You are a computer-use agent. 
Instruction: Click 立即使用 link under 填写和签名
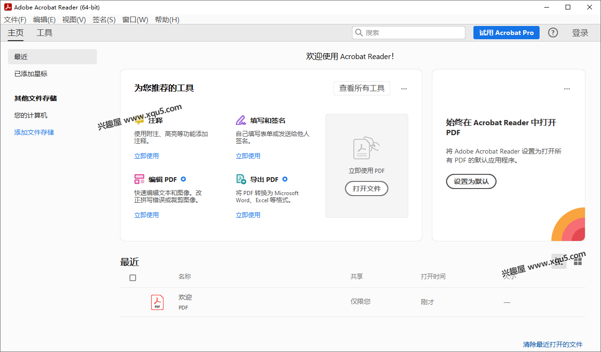coord(248,156)
